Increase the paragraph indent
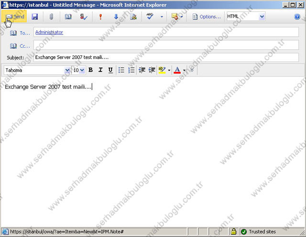The image size is (306, 237). coord(152,70)
